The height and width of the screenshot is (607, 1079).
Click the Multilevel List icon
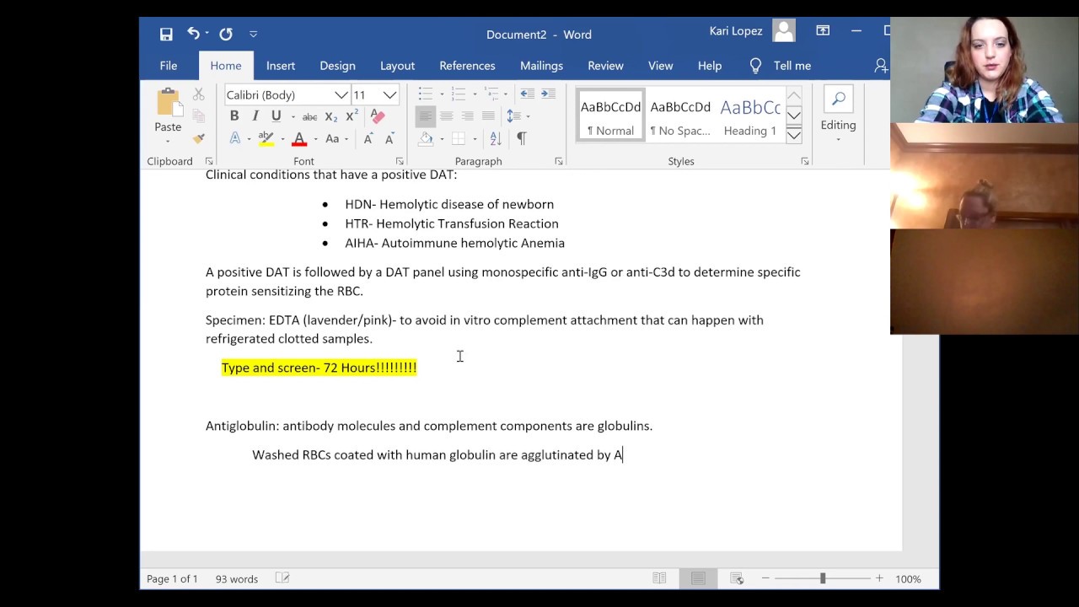tap(491, 94)
